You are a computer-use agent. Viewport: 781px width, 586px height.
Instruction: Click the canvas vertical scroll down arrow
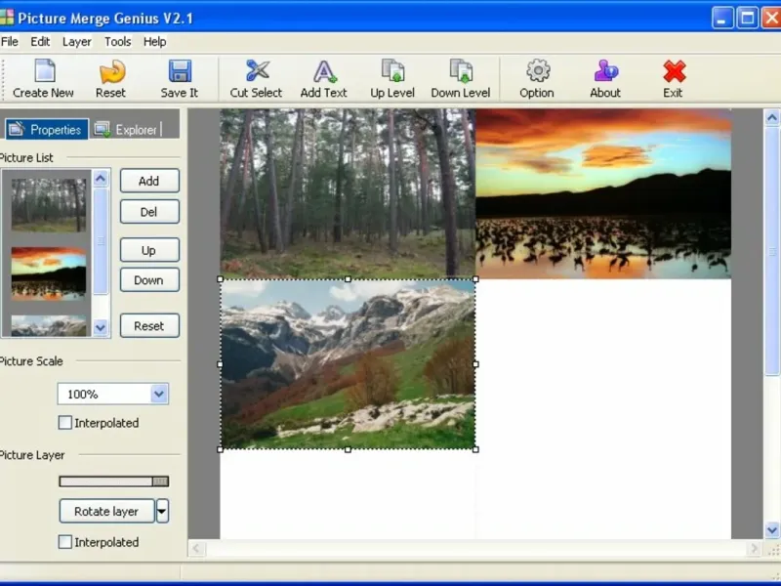(772, 529)
